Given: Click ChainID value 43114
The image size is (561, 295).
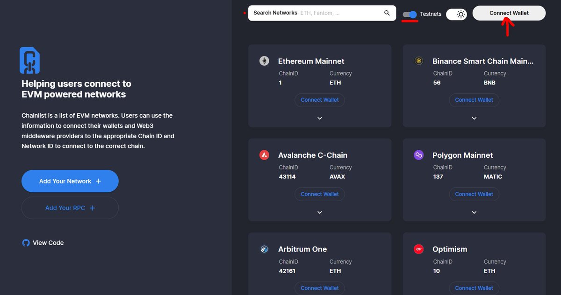Looking at the screenshot, I should click(288, 177).
